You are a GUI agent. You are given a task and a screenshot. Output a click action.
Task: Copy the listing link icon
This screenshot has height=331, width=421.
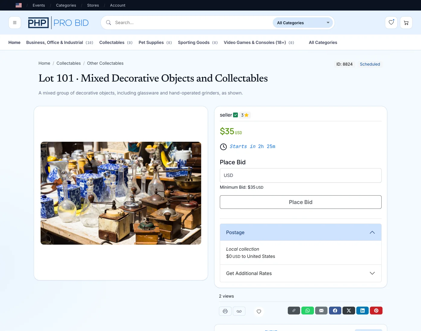click(294, 311)
